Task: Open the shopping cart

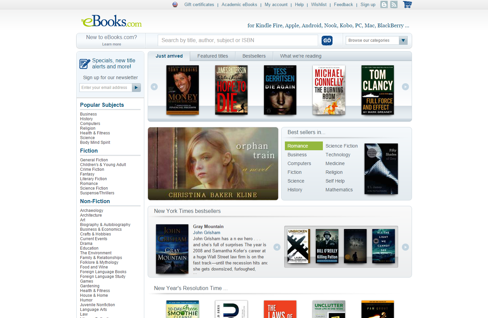Action: (x=407, y=4)
